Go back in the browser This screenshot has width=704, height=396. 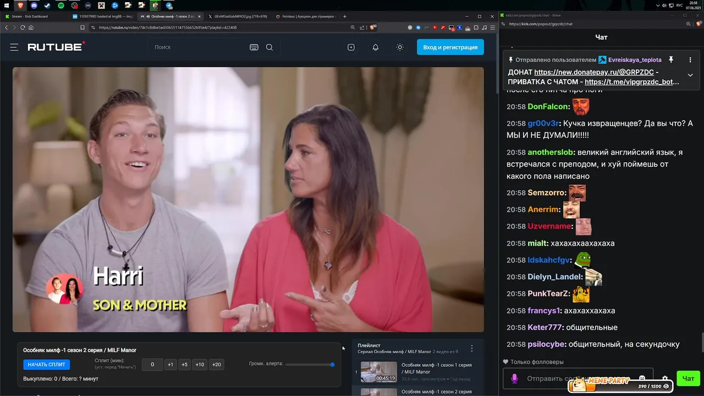point(7,28)
